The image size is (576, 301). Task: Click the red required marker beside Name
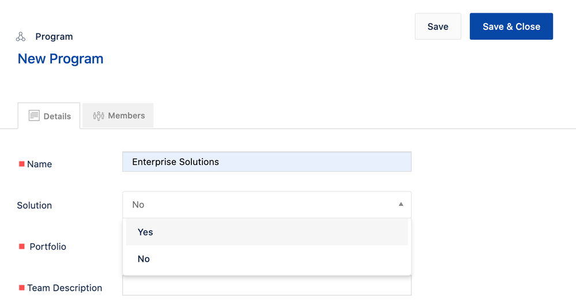point(22,164)
